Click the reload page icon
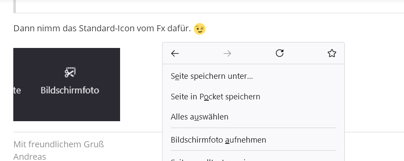Viewport: 404px width, 161px height. 280,53
